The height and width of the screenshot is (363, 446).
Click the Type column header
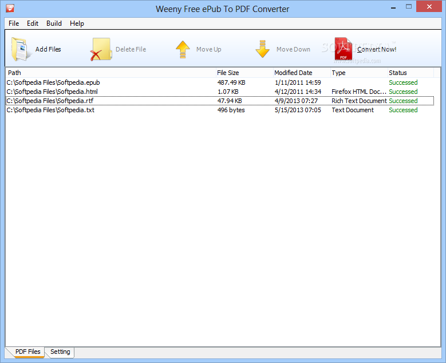click(x=359, y=73)
